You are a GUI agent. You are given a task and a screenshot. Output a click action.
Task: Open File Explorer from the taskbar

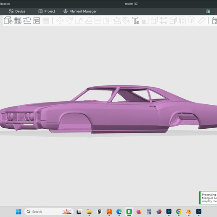(x=89, y=212)
